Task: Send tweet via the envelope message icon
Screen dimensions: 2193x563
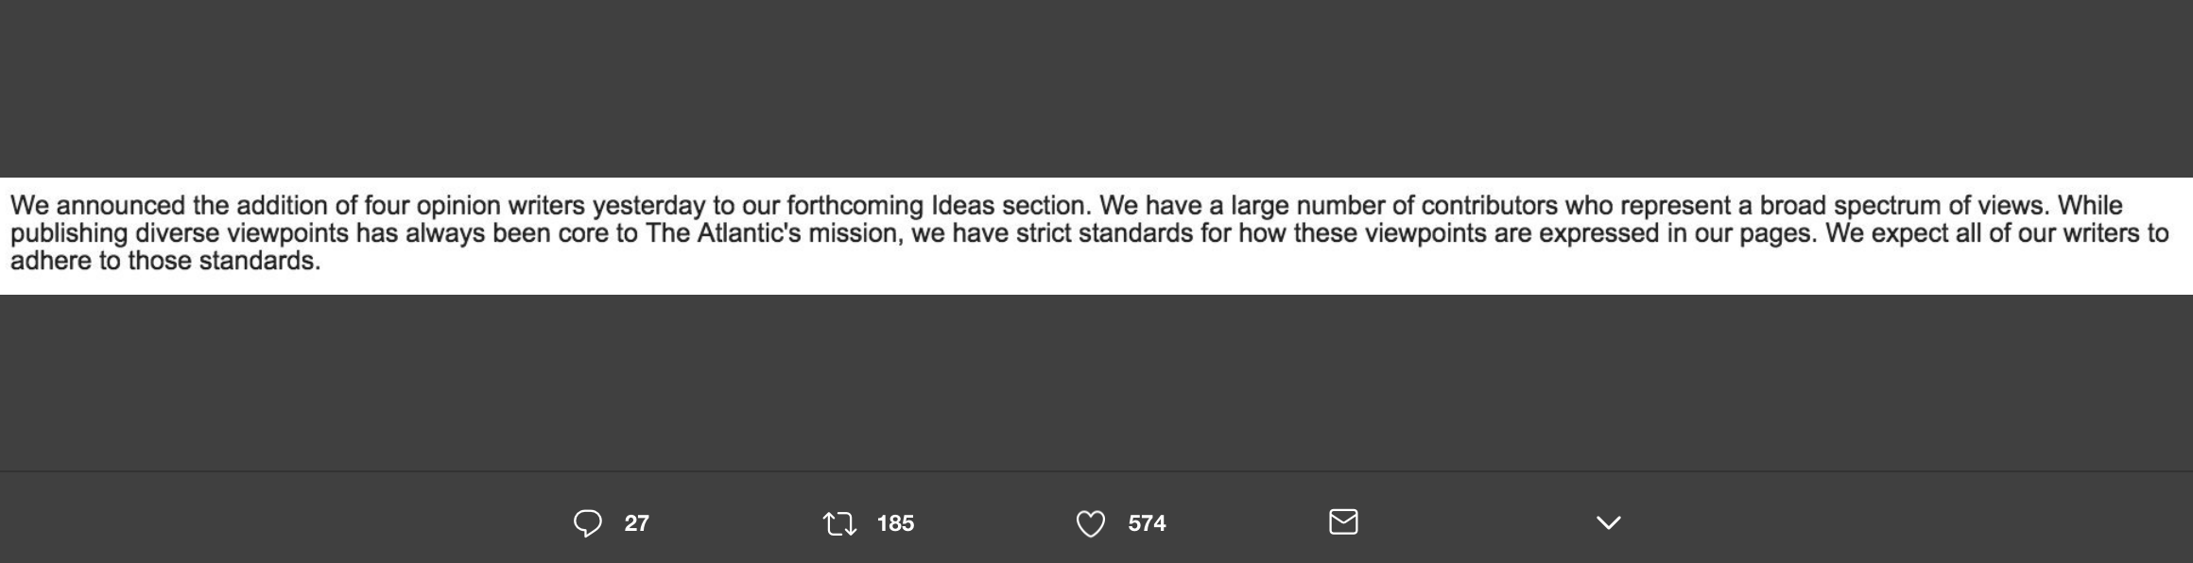Action: click(x=1343, y=521)
